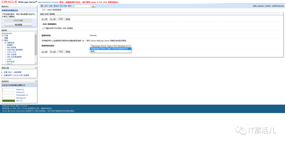Image resolution: width=285 pixels, height=143 pixels.
Task: Select 邮件会话 in domain tree
Action: pyautogui.click(x=11, y=62)
